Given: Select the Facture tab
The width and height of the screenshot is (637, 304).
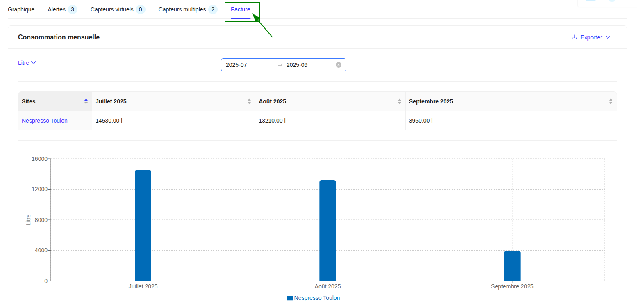Looking at the screenshot, I should point(241,9).
